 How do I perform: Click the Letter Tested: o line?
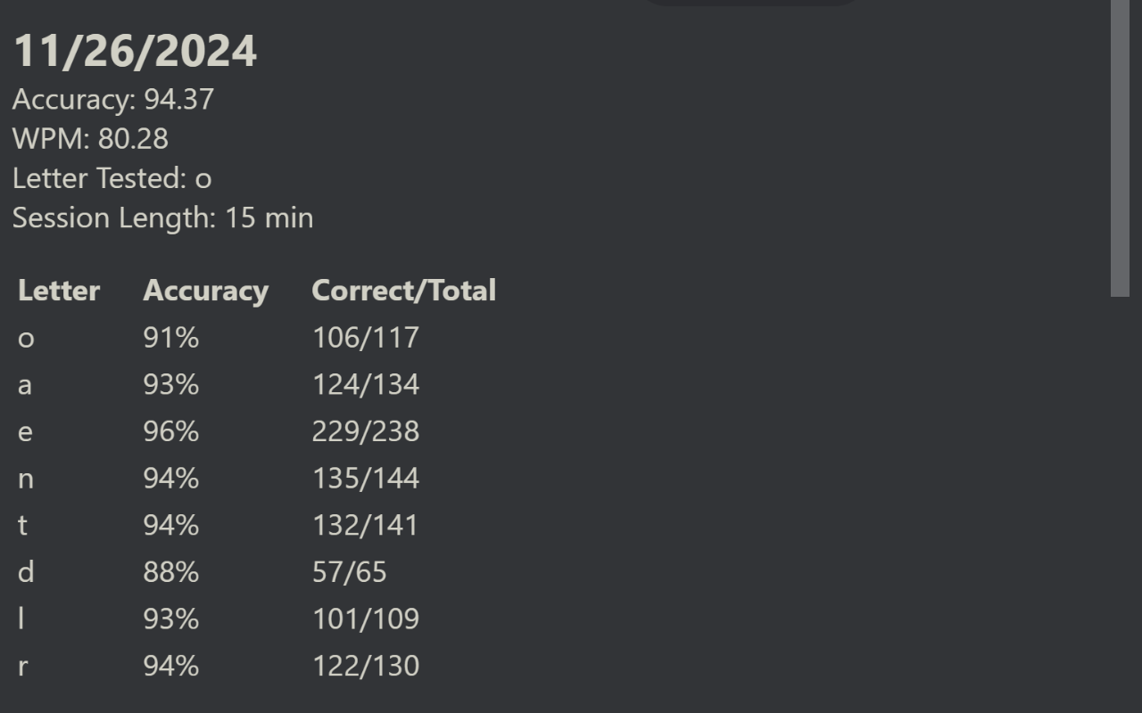pyautogui.click(x=112, y=178)
